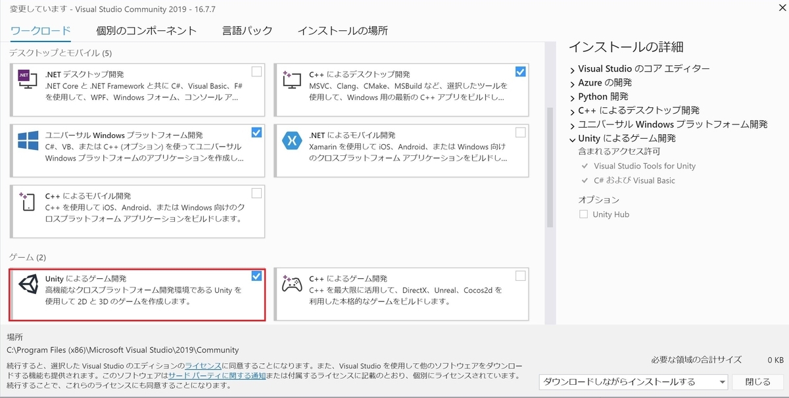Image resolution: width=789 pixels, height=398 pixels.
Task: Click the install path C:\Program Files (x86) text
Action: (x=123, y=350)
